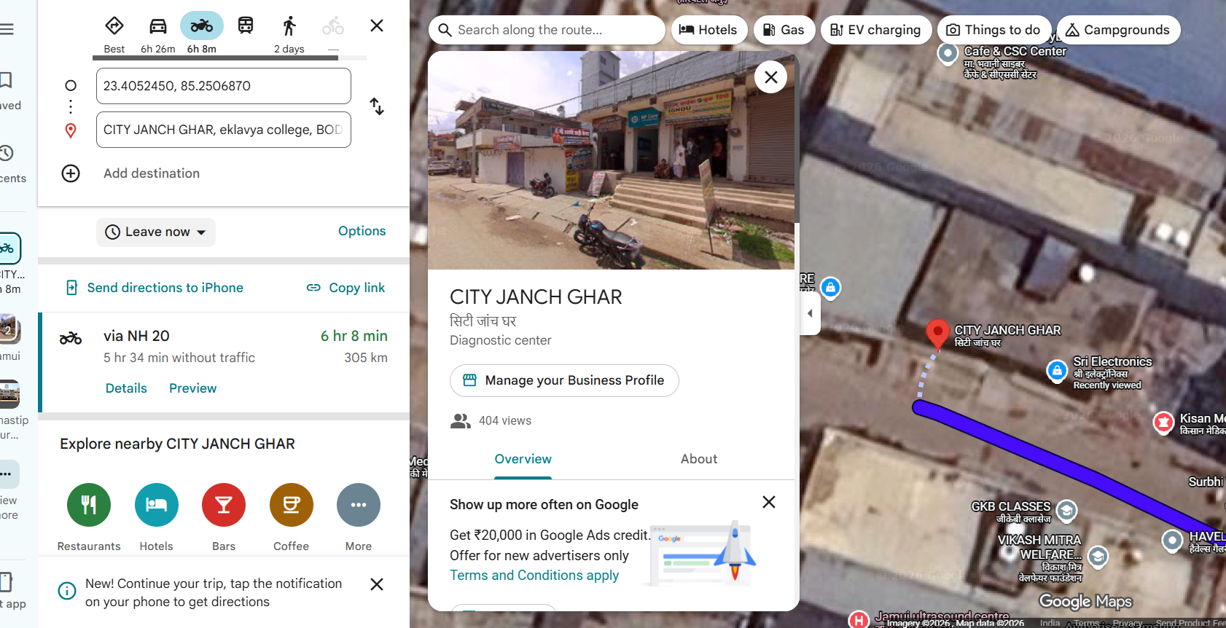Screen dimensions: 1226x628
Task: Click Cafe & CSC Center map marker
Action: [x=948, y=53]
